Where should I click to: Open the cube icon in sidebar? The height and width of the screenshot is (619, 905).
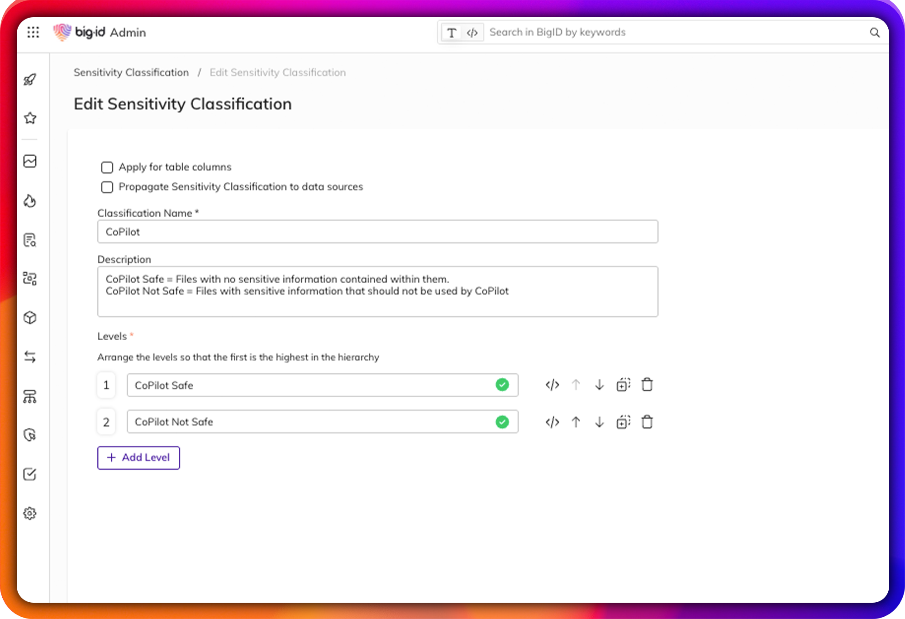pyautogui.click(x=30, y=318)
